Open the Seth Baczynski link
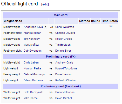This screenshot has height=104, width=122. [x=33, y=92]
